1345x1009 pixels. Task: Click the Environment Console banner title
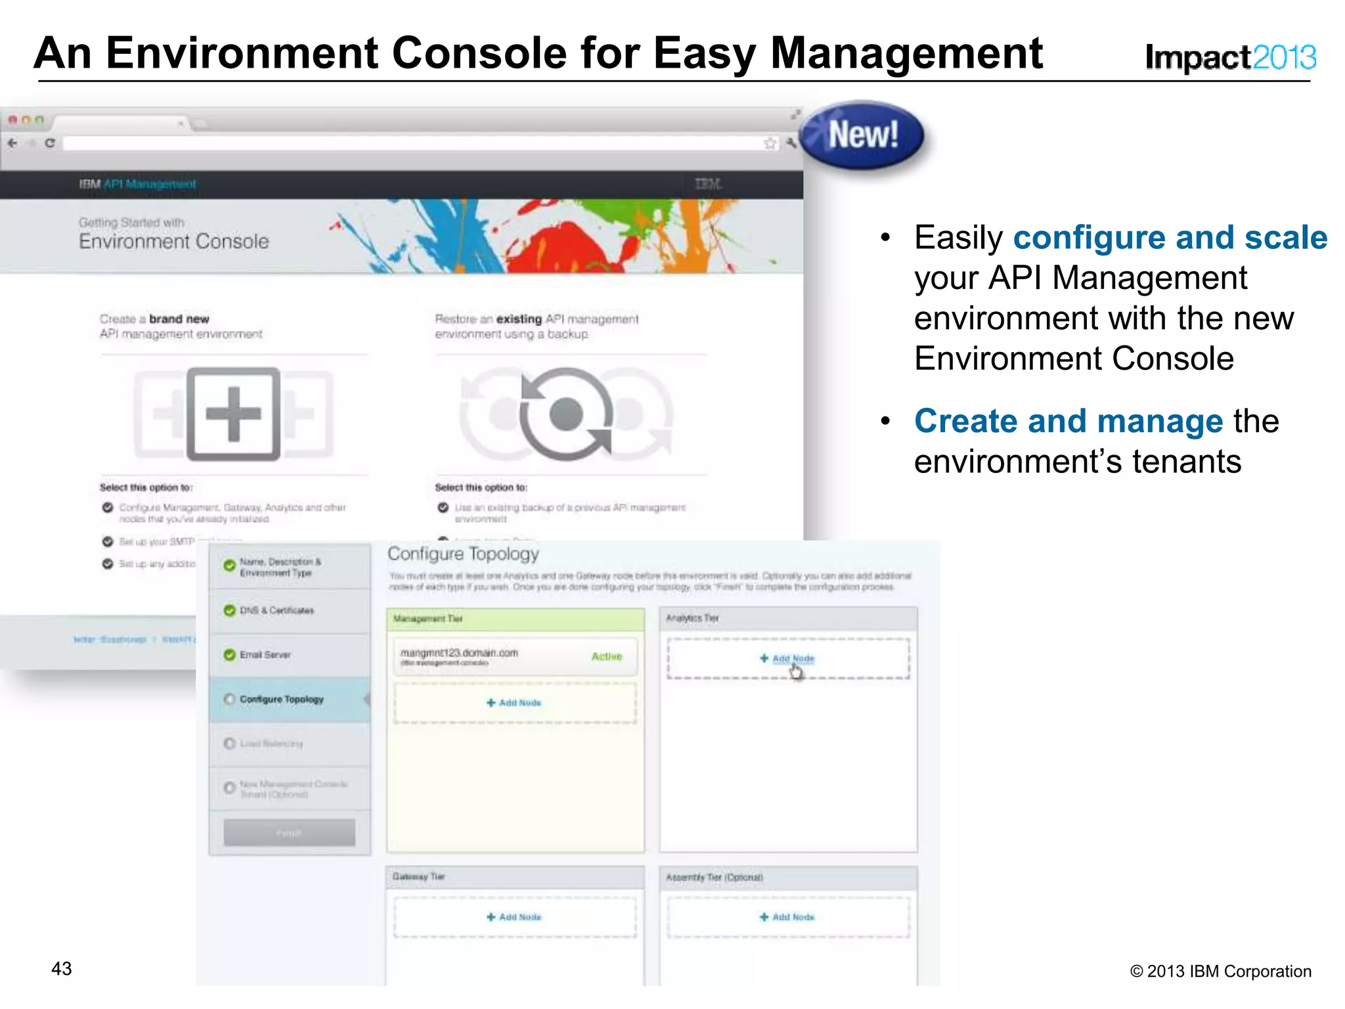[x=174, y=241]
